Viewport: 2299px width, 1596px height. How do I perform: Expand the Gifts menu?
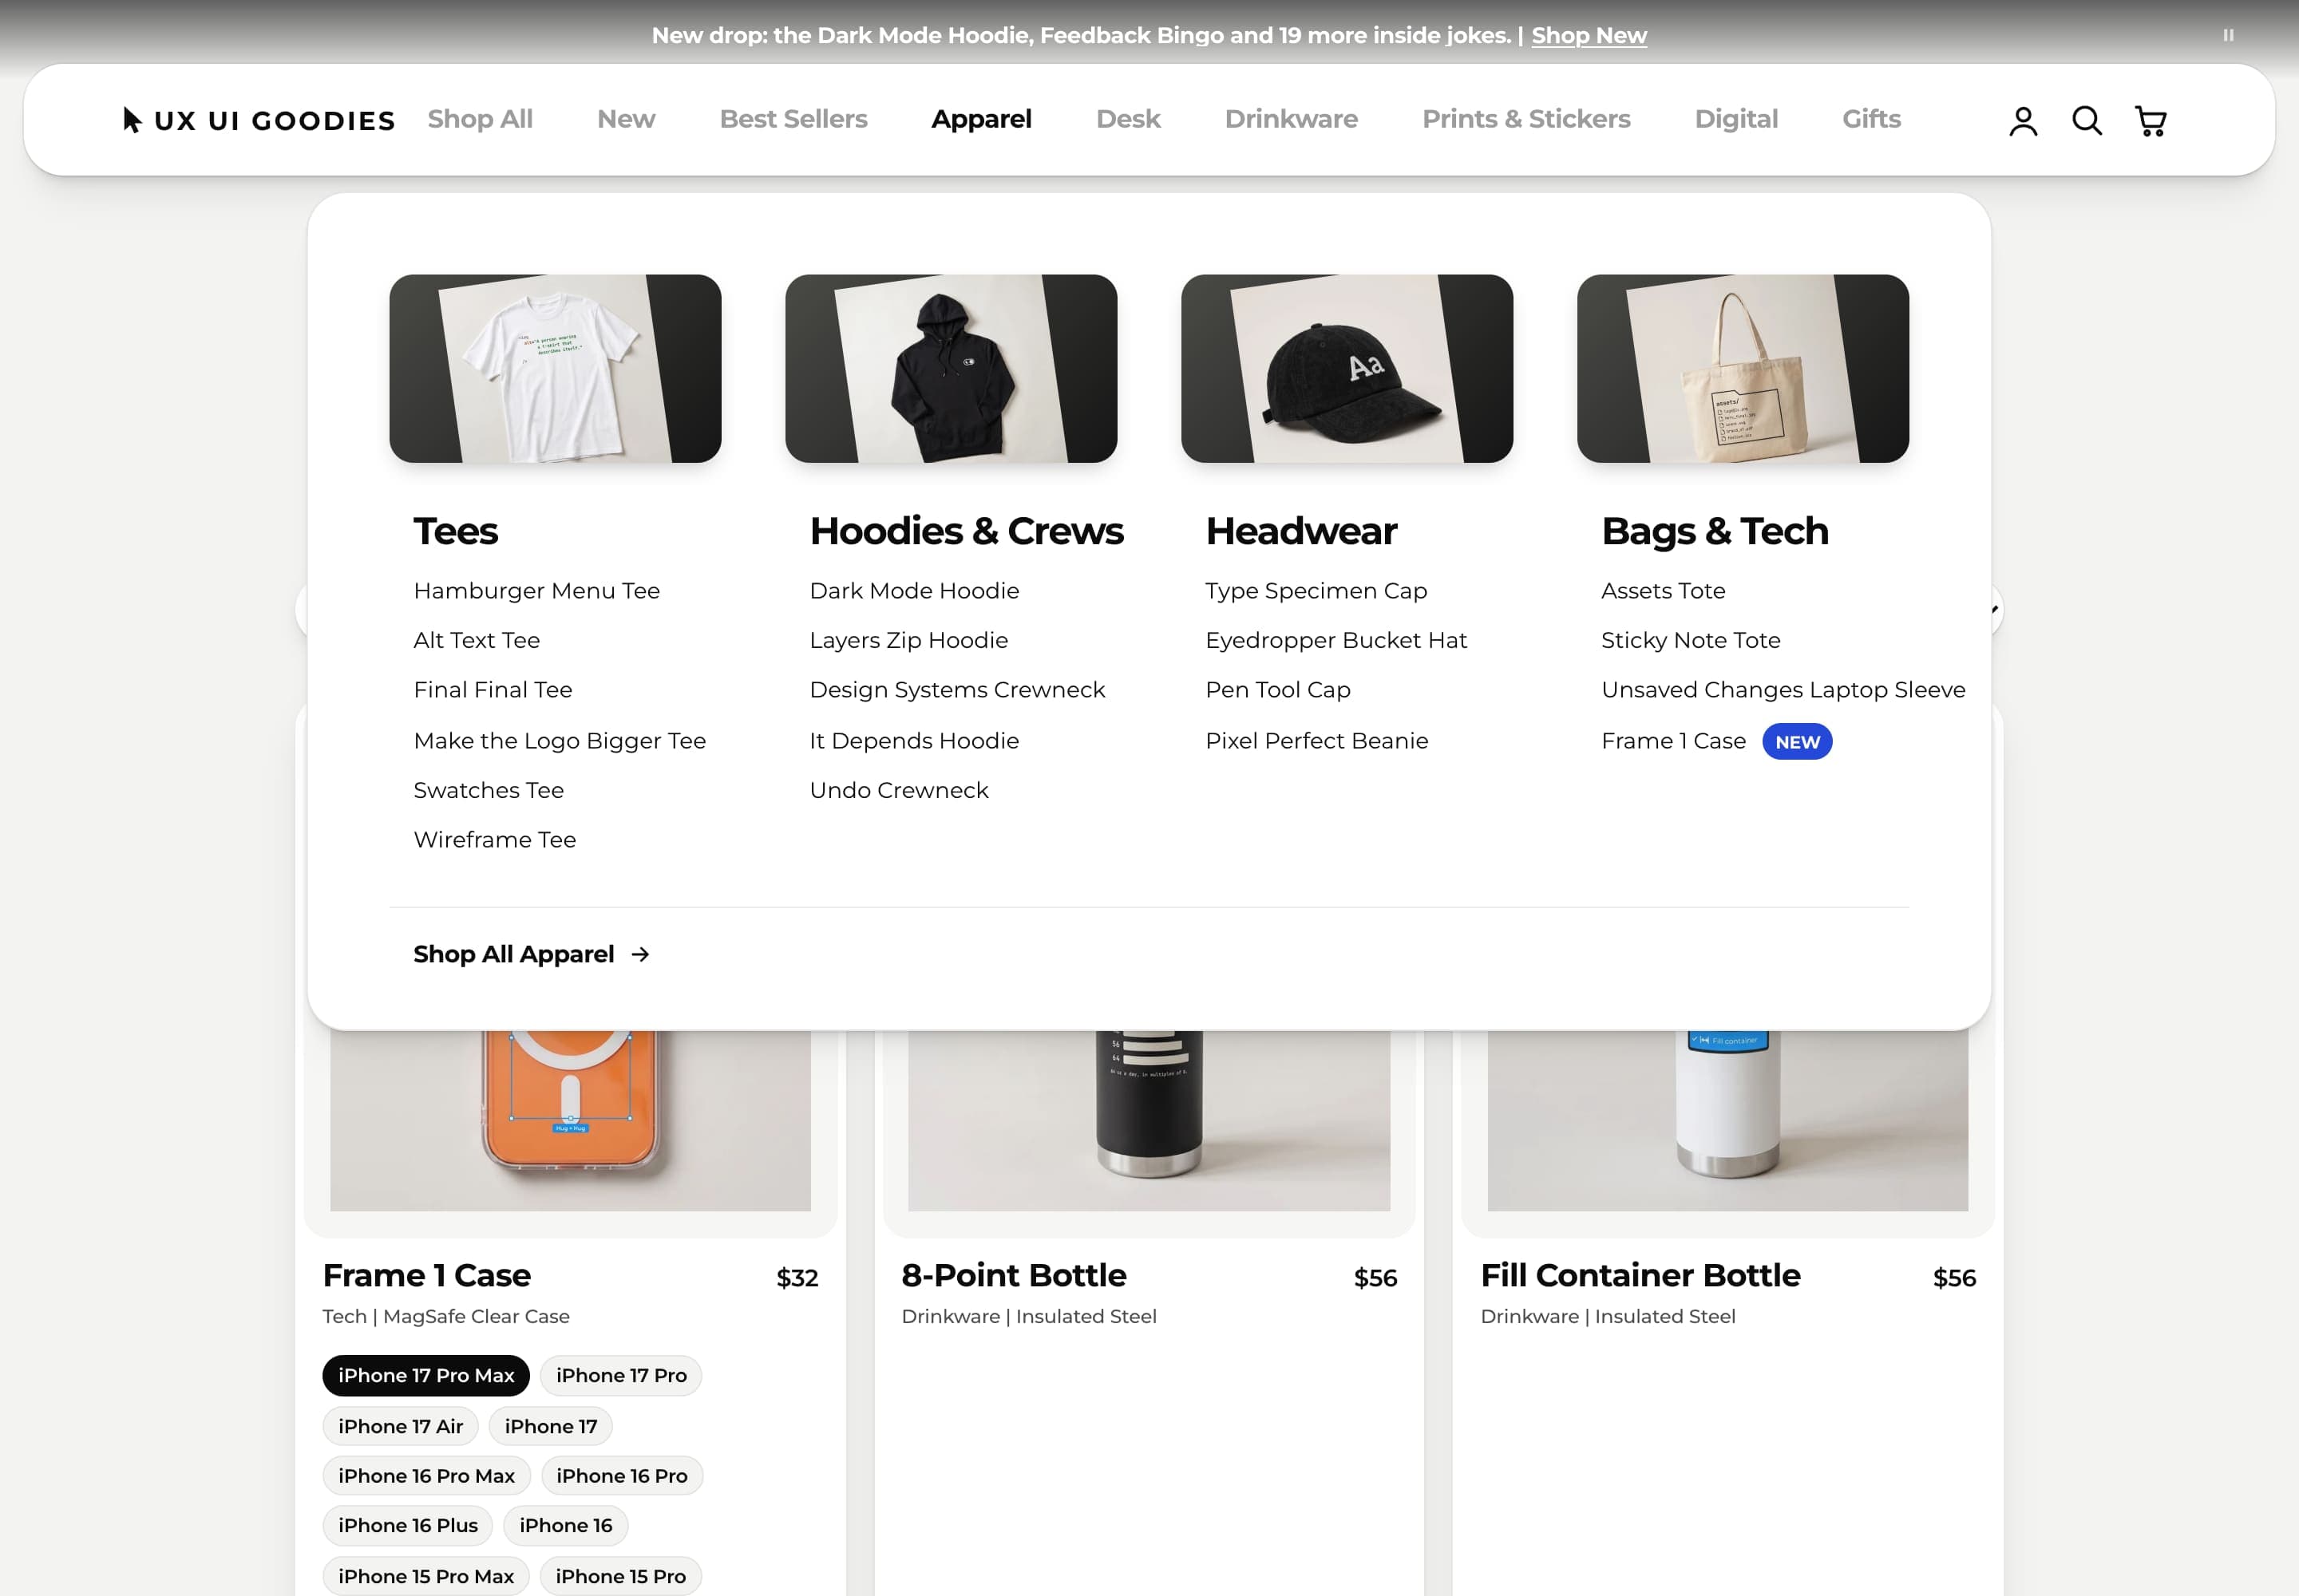[1872, 119]
